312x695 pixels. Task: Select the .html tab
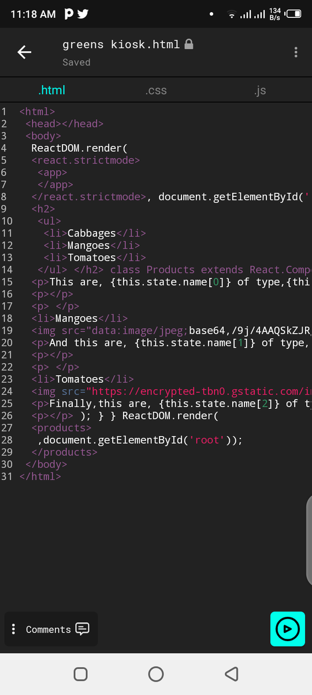[51, 90]
